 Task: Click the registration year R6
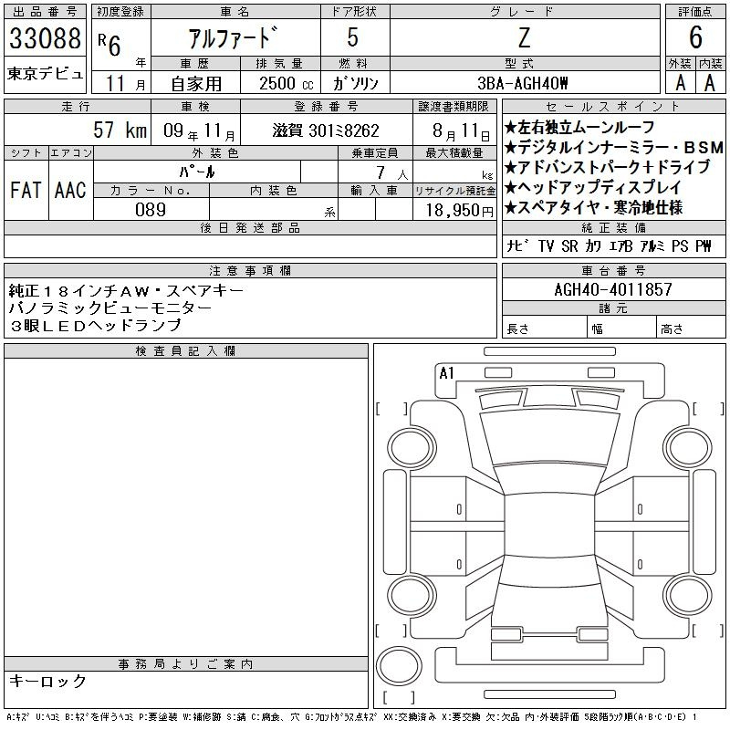[x=109, y=44]
